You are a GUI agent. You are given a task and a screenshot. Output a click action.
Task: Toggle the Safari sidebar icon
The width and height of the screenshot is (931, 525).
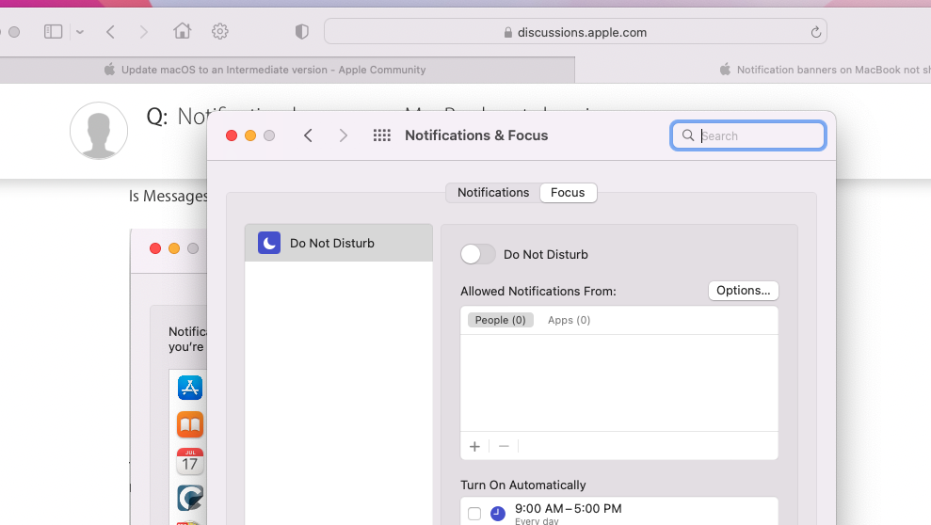(x=53, y=31)
